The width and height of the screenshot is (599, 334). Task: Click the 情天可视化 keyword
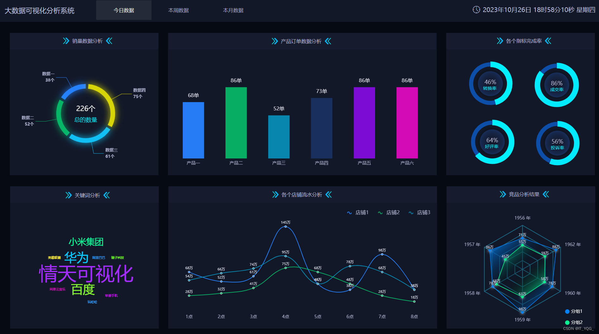(x=86, y=274)
